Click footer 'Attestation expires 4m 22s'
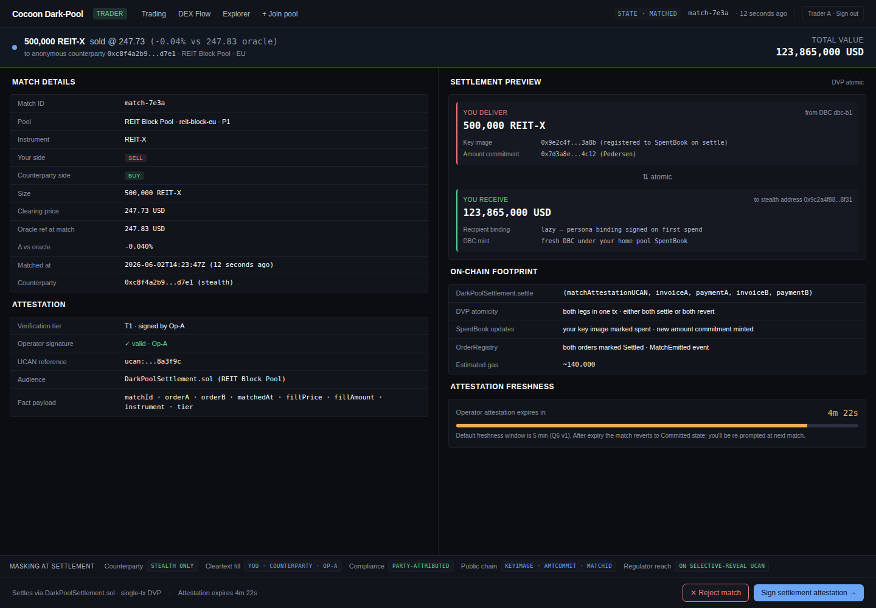 pos(217,593)
